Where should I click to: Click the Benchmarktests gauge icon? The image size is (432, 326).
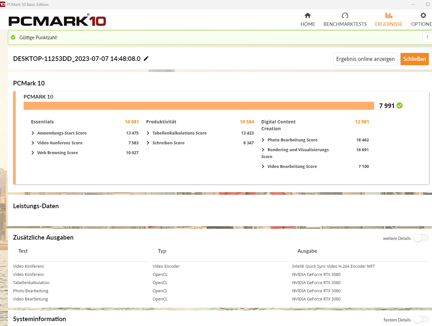point(345,15)
